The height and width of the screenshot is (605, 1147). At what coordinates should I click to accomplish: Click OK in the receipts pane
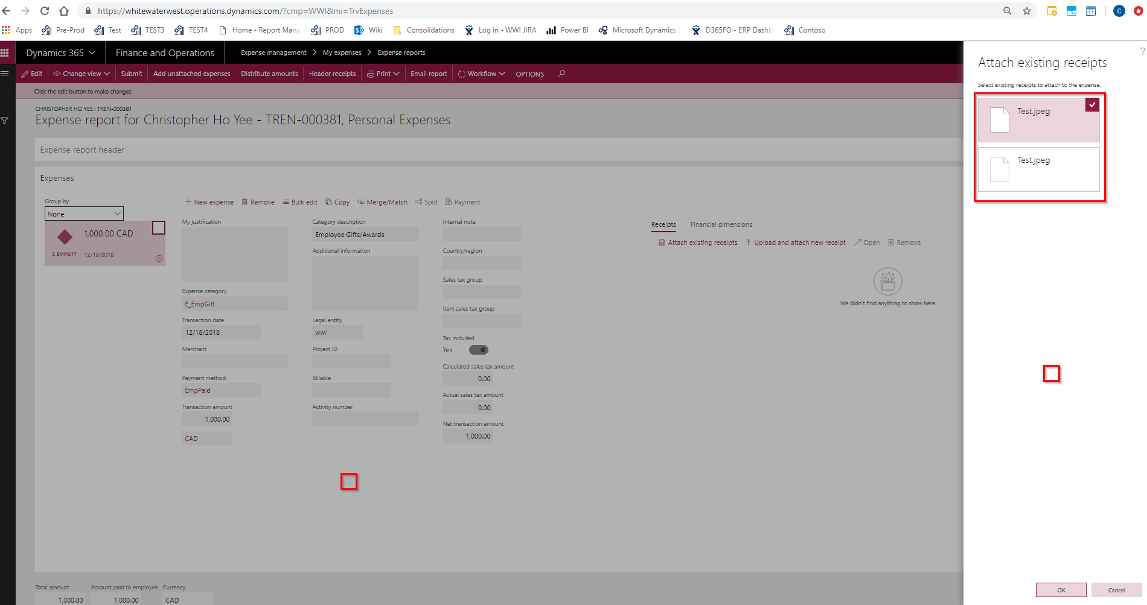point(1061,590)
